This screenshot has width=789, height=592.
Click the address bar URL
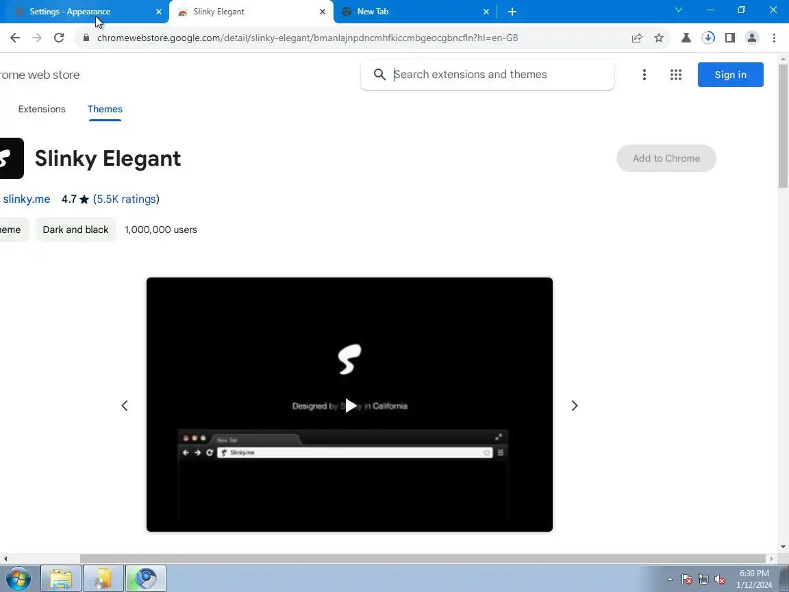coord(308,38)
